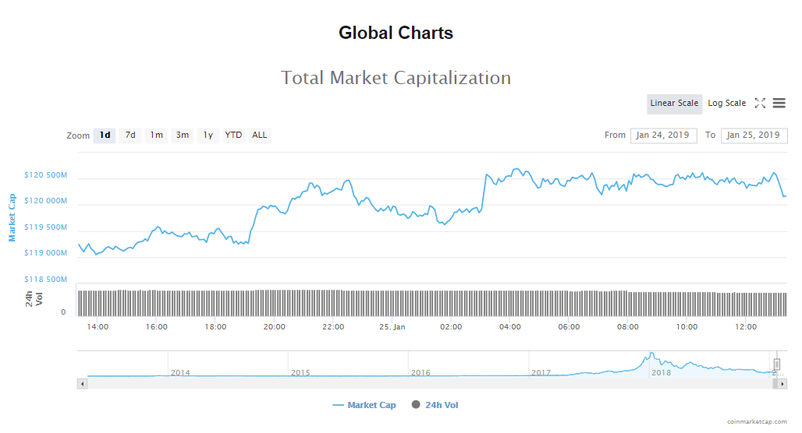The image size is (802, 433).
Task: Click the left scrollbar arrow
Action: [x=81, y=383]
